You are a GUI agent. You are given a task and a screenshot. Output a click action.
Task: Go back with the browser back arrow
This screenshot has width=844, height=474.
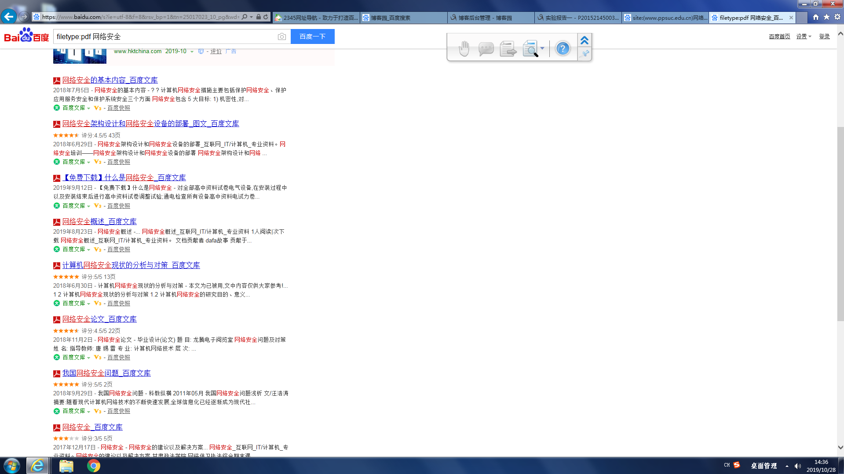pos(9,17)
